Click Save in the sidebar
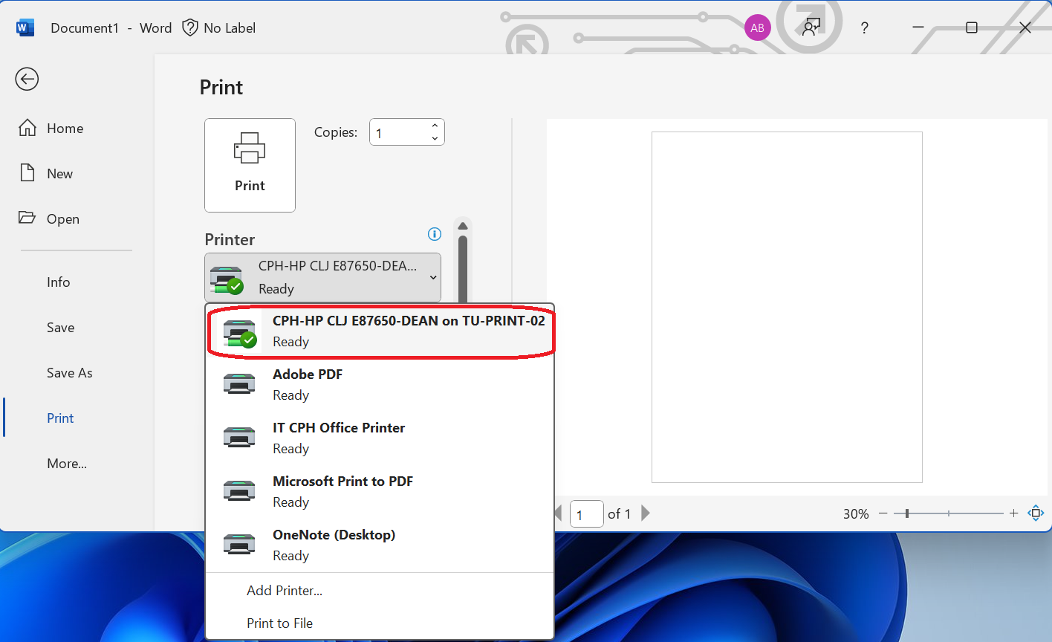The height and width of the screenshot is (642, 1052). 60,327
